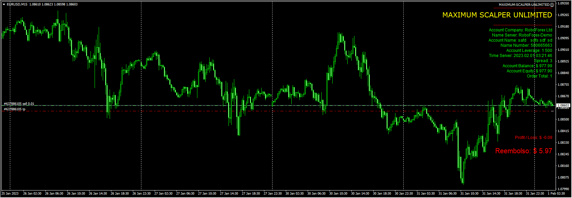Click the 26 Jan 10:30 time axis label
This screenshot has height=198, width=572.
[x=76, y=194]
